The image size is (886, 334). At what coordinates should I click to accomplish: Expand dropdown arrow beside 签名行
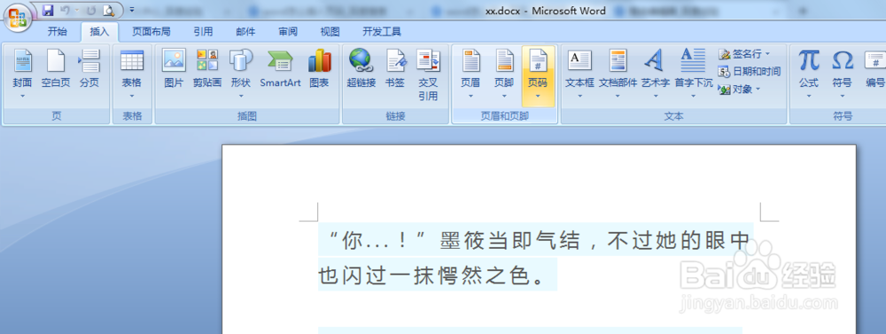click(767, 54)
